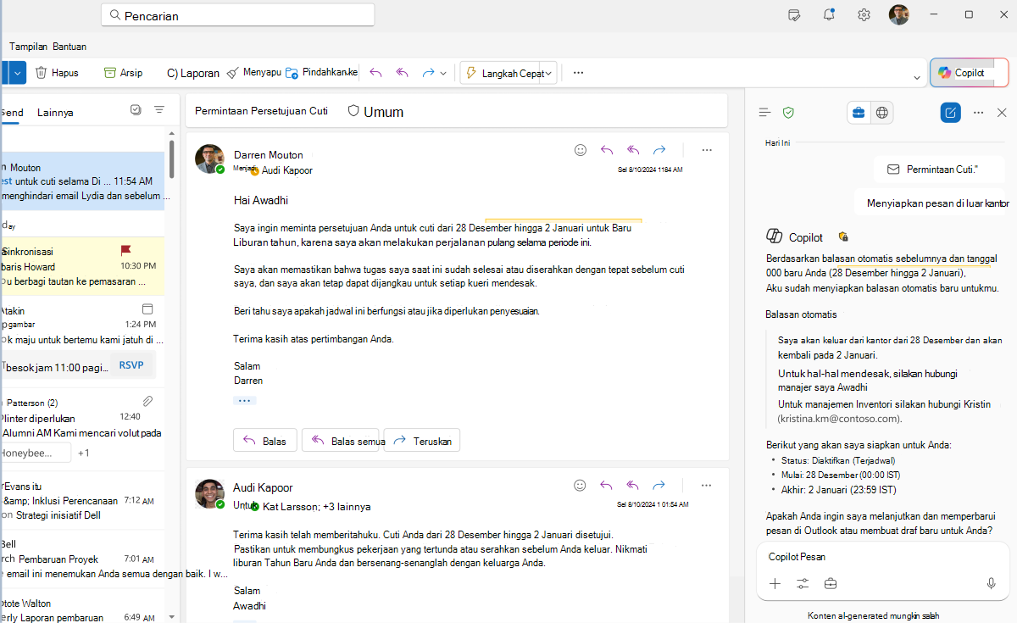Open Copilot chat list menu icon
The image size is (1017, 623).
[764, 112]
